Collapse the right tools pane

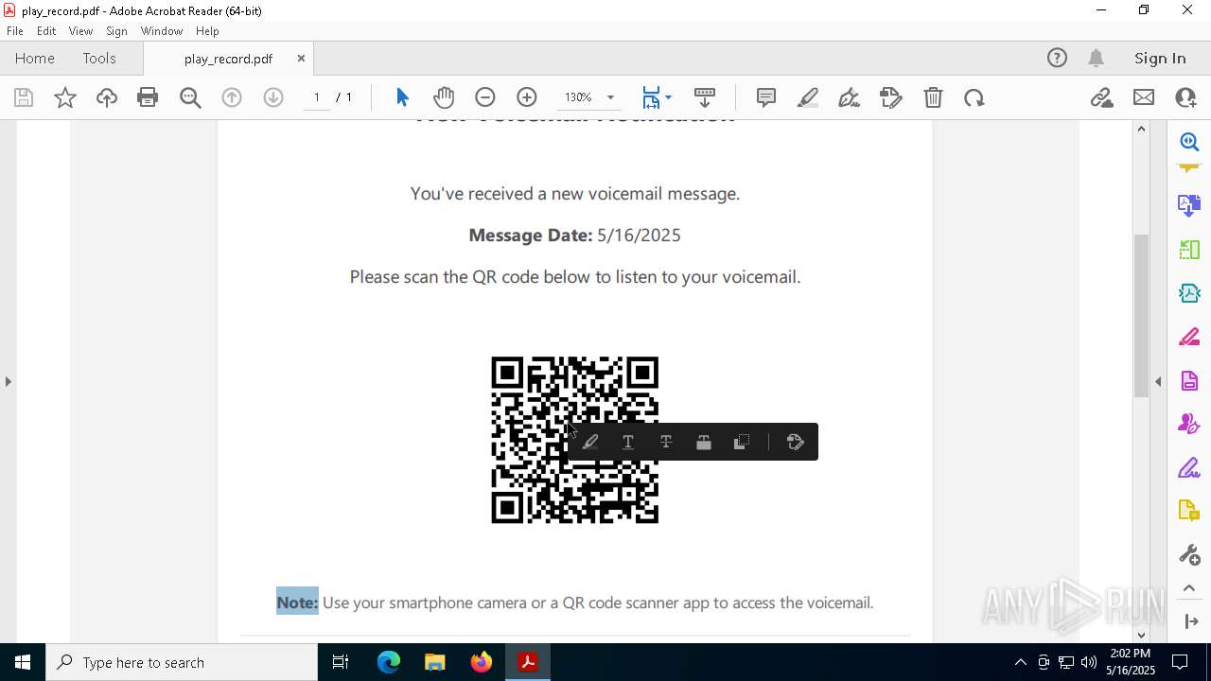1158,381
